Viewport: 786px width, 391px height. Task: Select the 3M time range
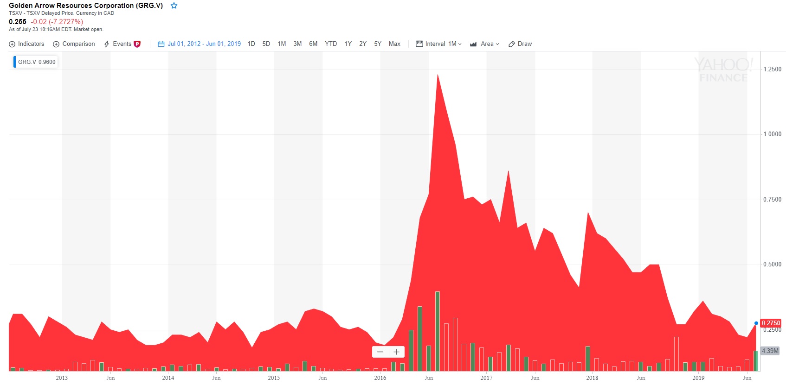(297, 44)
